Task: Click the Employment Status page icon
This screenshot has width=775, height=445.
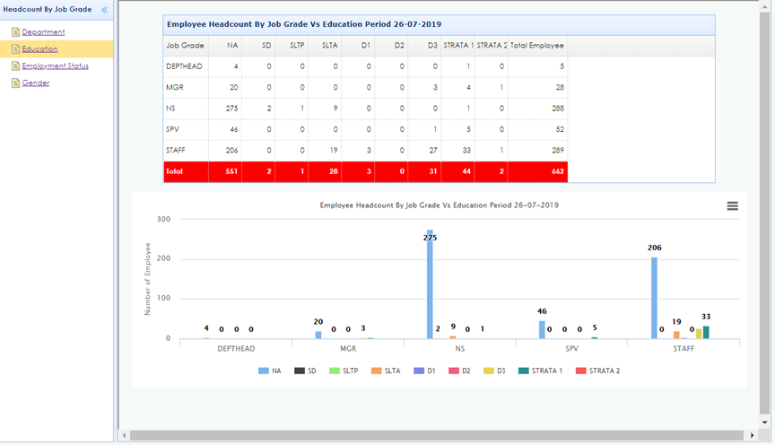Action: point(15,66)
